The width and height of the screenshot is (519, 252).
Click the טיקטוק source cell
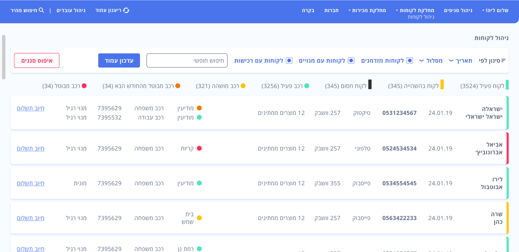click(362, 113)
